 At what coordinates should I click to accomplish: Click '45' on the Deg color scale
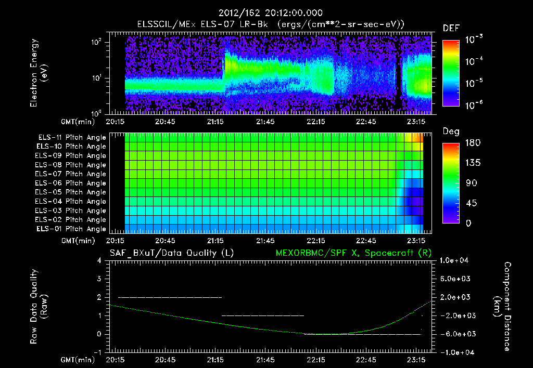click(x=472, y=203)
